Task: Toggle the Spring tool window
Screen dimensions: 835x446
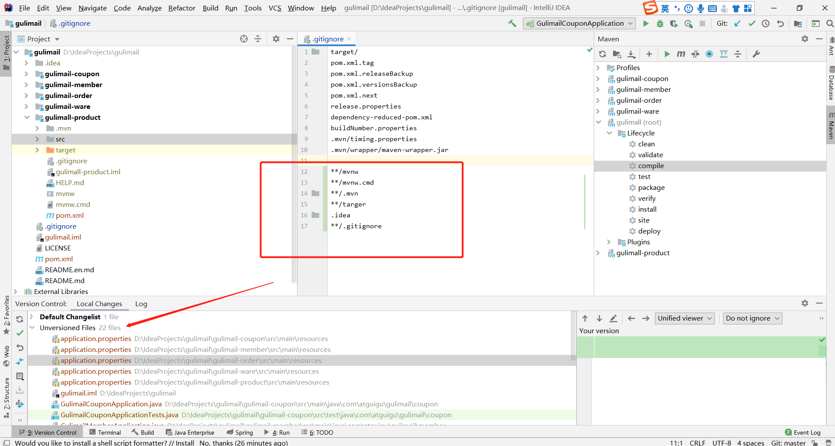Action: (x=240, y=432)
